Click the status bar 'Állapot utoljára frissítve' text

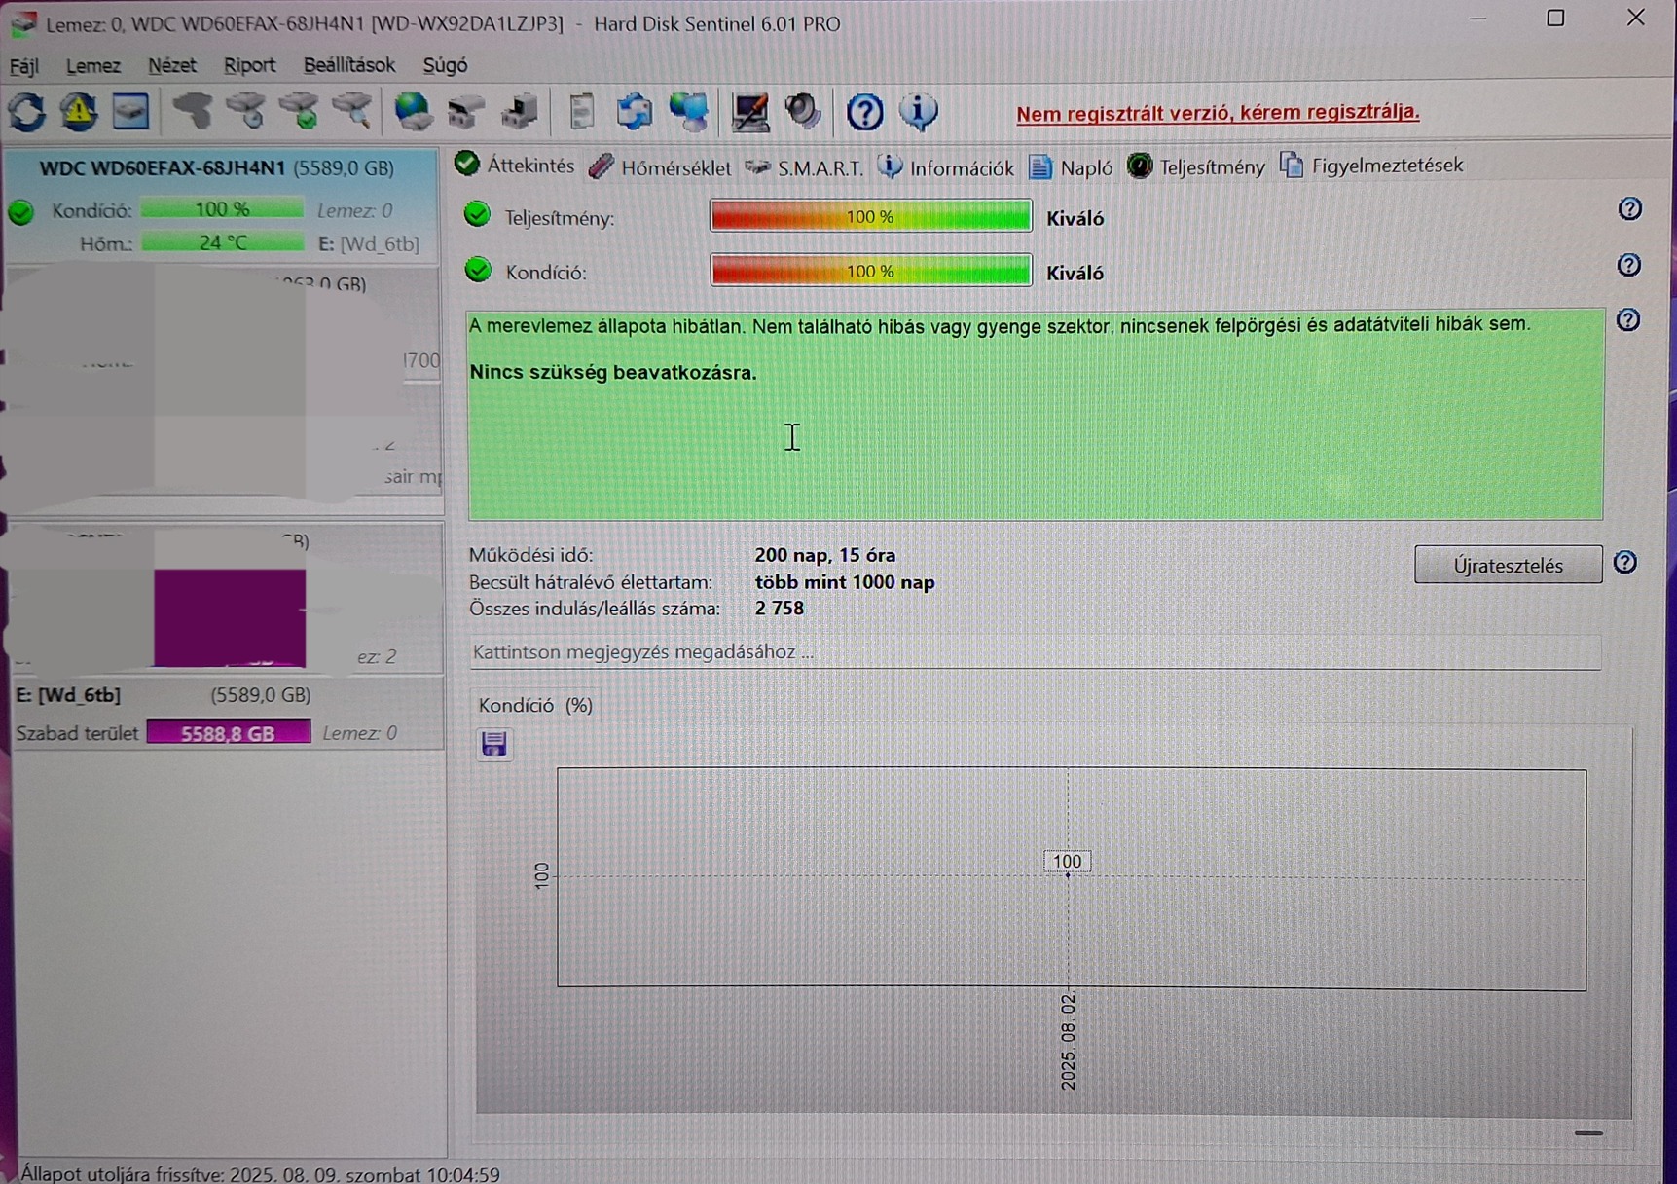click(260, 1173)
